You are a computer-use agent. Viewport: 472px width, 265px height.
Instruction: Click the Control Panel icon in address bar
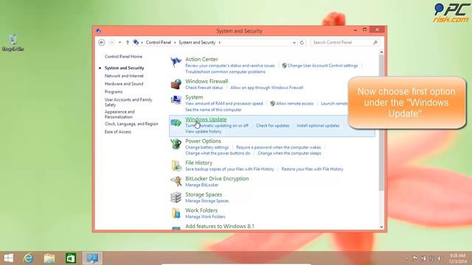click(x=136, y=43)
